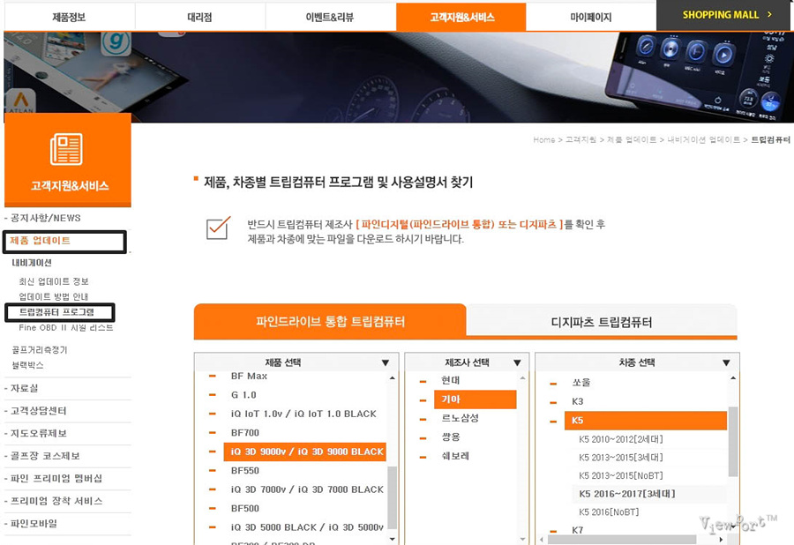Collapse the K5 car model entry
Image resolution: width=794 pixels, height=545 pixels.
point(645,421)
